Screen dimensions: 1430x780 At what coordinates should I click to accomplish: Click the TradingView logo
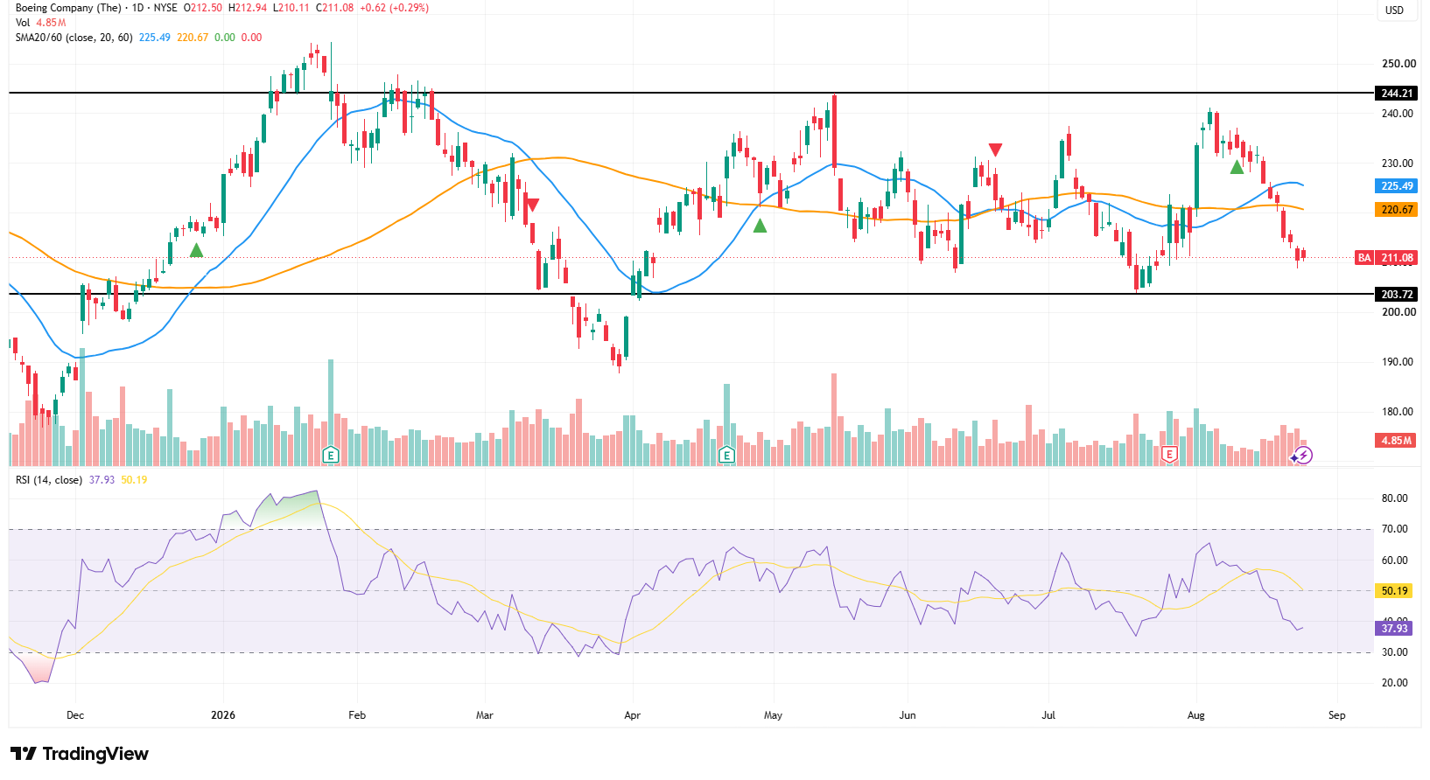[80, 754]
